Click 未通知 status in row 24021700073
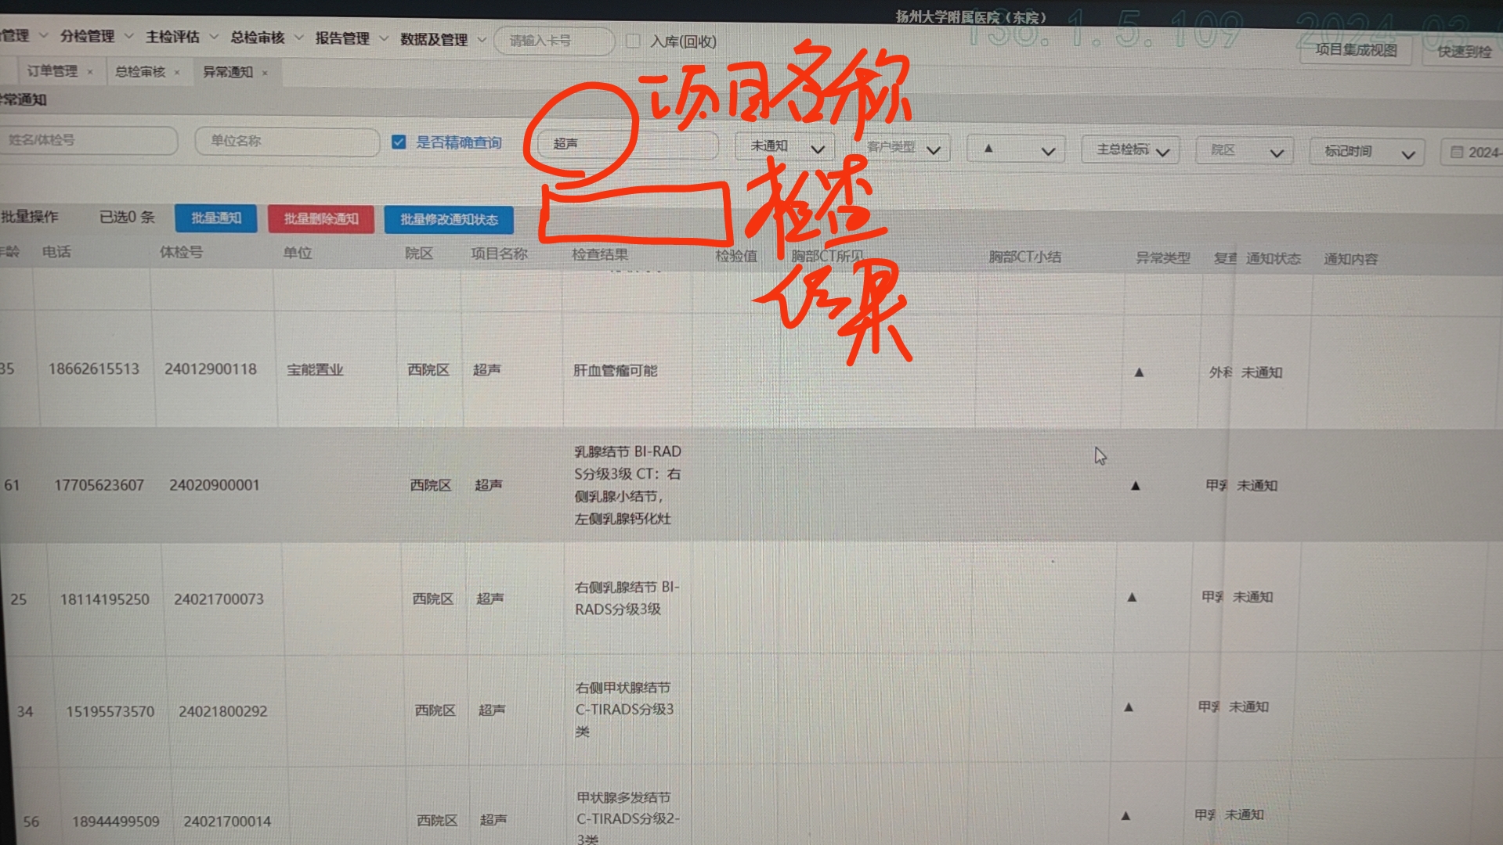This screenshot has width=1503, height=845. (x=1253, y=597)
